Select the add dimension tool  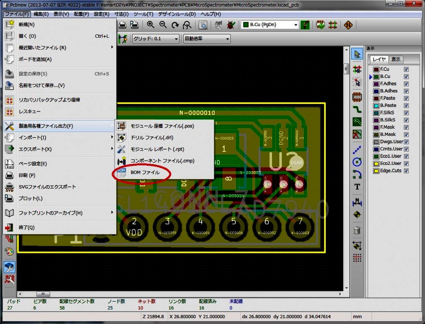click(357, 201)
